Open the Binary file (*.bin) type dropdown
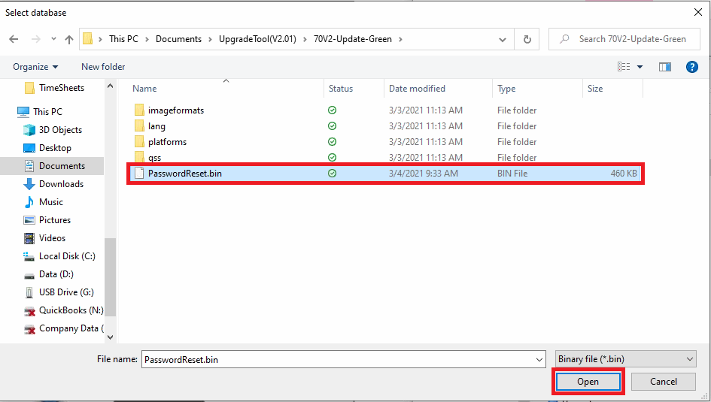The image size is (711, 402). coord(626,359)
